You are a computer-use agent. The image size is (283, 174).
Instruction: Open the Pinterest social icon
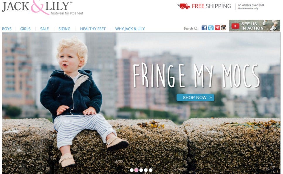[217, 28]
